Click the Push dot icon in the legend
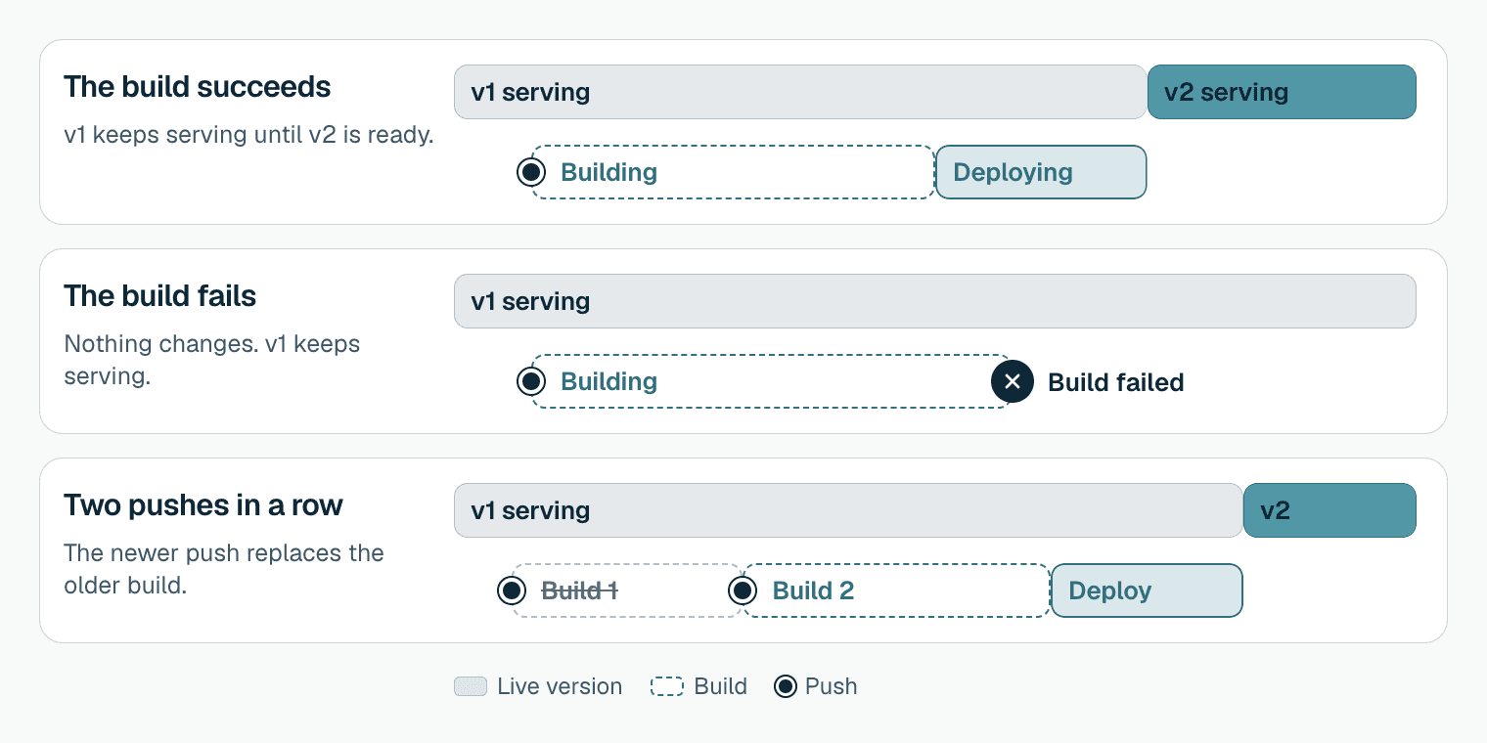The width and height of the screenshot is (1487, 743). [785, 686]
